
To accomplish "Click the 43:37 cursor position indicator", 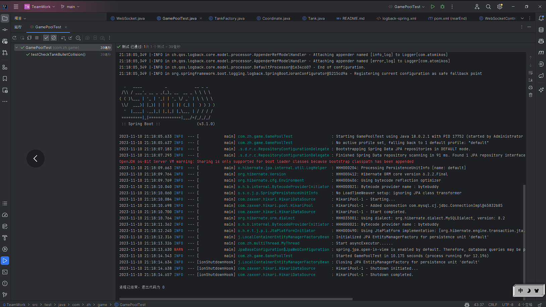I will tap(479, 305).
